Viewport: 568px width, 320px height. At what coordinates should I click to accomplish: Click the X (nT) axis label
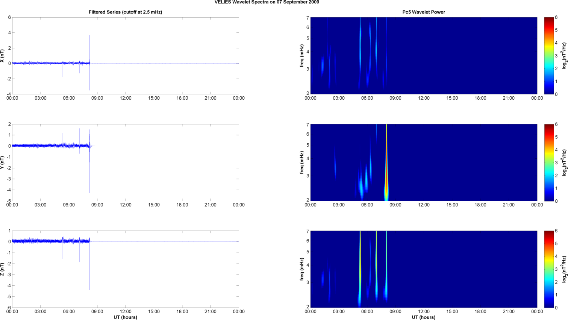click(3, 56)
